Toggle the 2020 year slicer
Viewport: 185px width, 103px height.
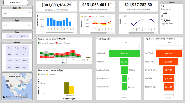pyautogui.click(x=23, y=36)
